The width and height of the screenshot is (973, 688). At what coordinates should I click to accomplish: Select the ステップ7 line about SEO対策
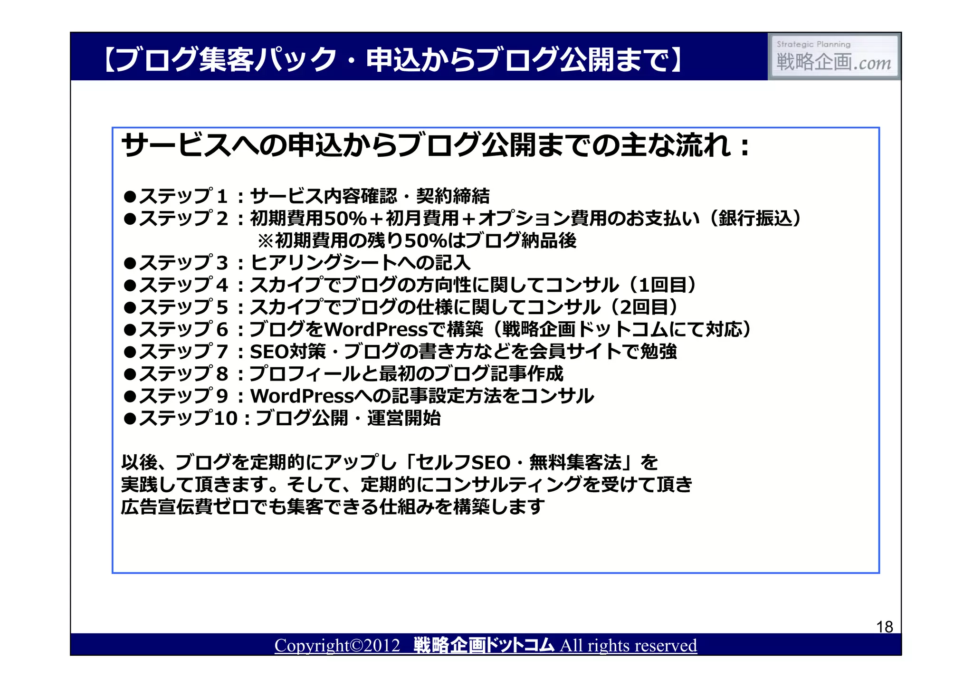[400, 351]
